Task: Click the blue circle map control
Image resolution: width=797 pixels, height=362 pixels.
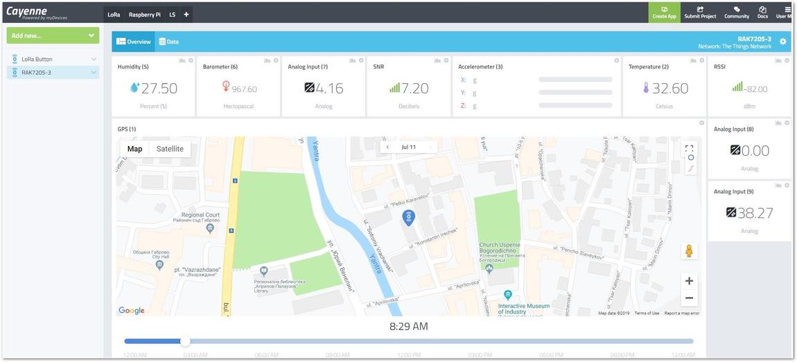Action: pyautogui.click(x=690, y=158)
